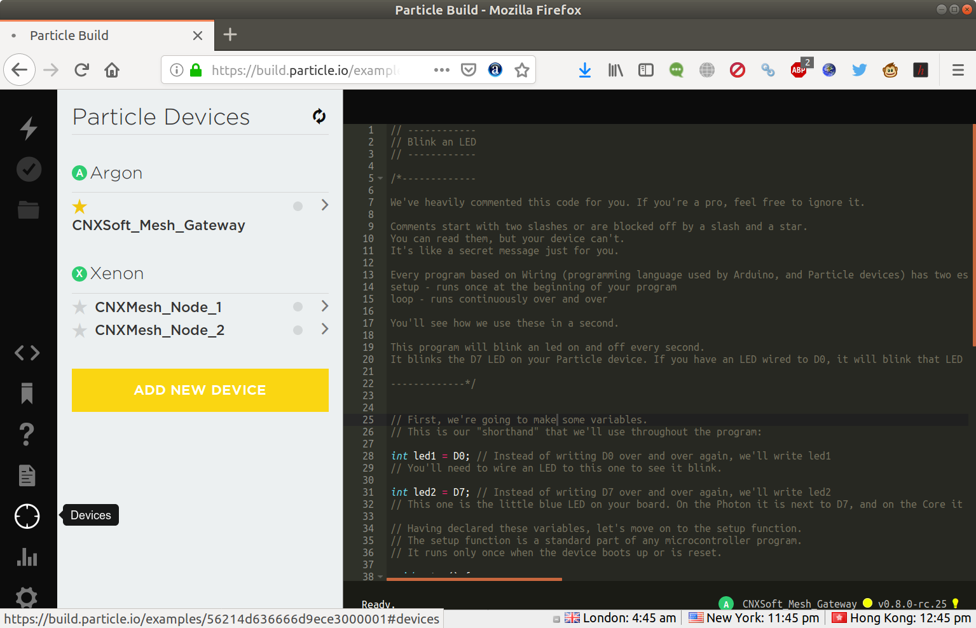
Task: Click CNXMesh_Node_1 status indicator dot
Action: click(298, 306)
